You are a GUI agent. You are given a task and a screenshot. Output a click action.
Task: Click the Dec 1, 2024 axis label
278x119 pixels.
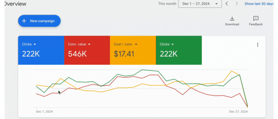click(x=44, y=111)
